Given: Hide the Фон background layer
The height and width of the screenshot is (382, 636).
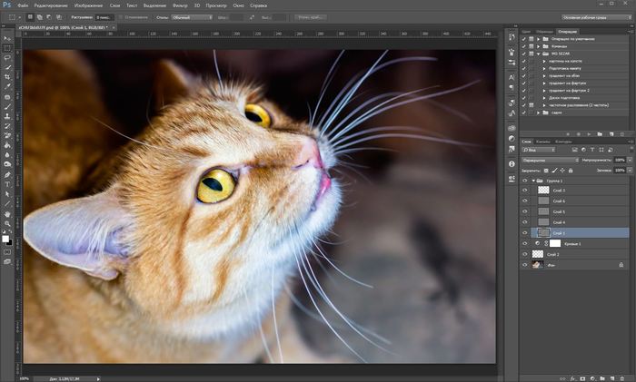Looking at the screenshot, I should (525, 265).
